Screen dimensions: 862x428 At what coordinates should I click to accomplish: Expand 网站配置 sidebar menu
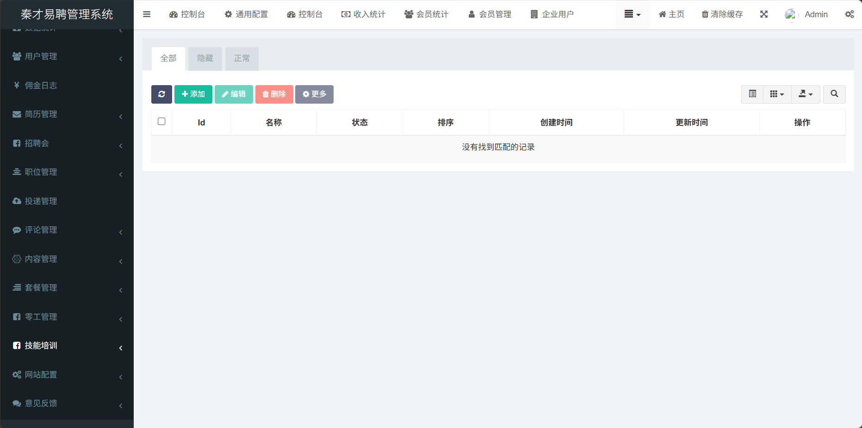tap(67, 374)
